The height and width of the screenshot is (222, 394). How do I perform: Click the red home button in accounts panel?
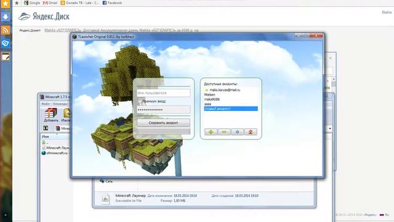pyautogui.click(x=251, y=131)
